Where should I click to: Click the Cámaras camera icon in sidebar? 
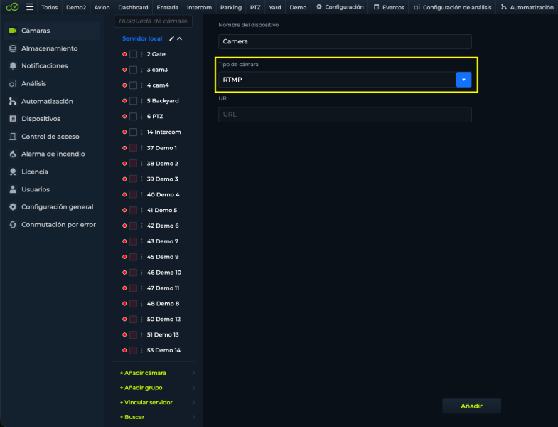[13, 31]
